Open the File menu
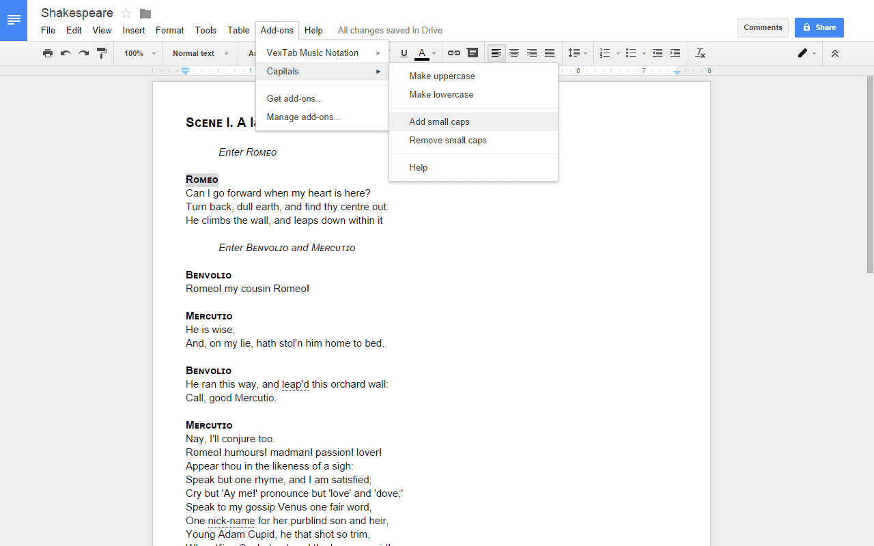Image resolution: width=874 pixels, height=546 pixels. 48,30
